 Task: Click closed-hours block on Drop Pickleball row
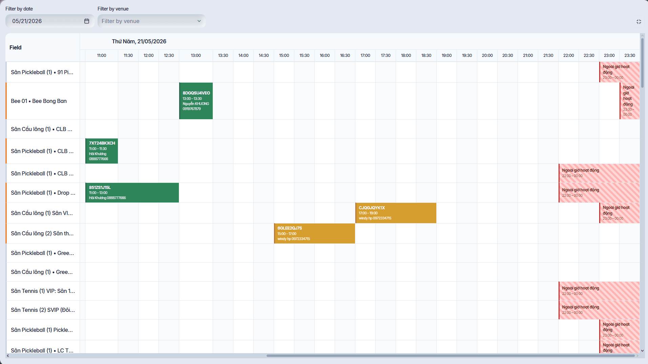point(599,193)
